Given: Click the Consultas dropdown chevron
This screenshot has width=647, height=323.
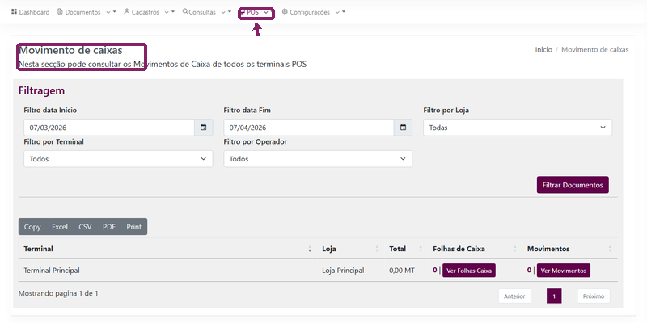Looking at the screenshot, I should [223, 13].
